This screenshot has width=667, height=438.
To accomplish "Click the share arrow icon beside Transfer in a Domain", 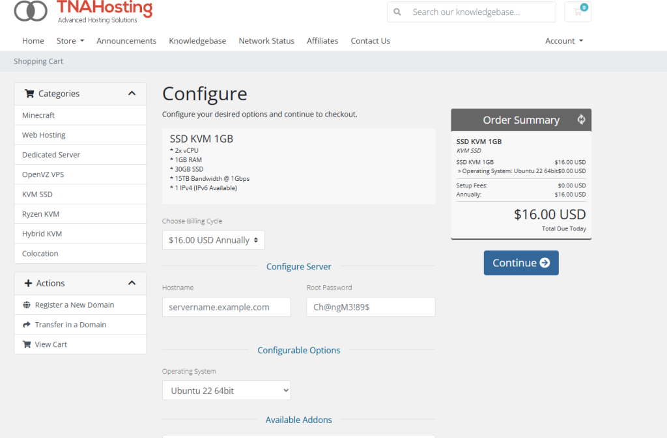I will pyautogui.click(x=27, y=325).
